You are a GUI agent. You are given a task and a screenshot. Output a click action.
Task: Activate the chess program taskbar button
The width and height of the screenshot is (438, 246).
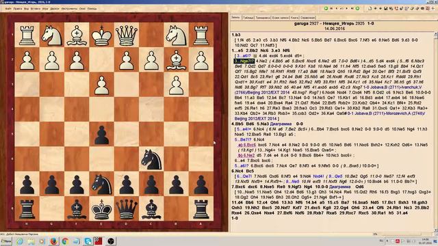coord(99,241)
